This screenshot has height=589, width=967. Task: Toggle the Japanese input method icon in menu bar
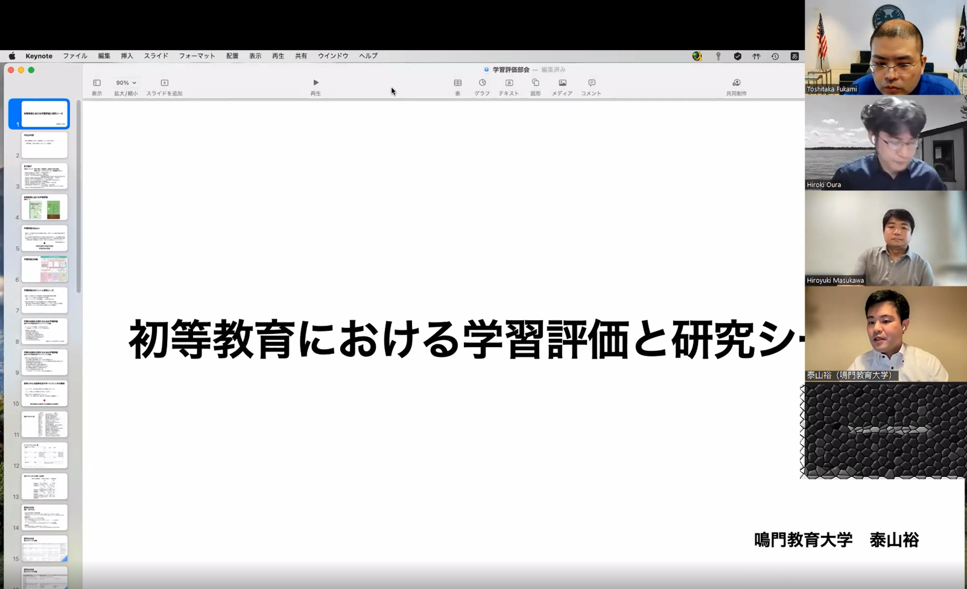(x=794, y=56)
